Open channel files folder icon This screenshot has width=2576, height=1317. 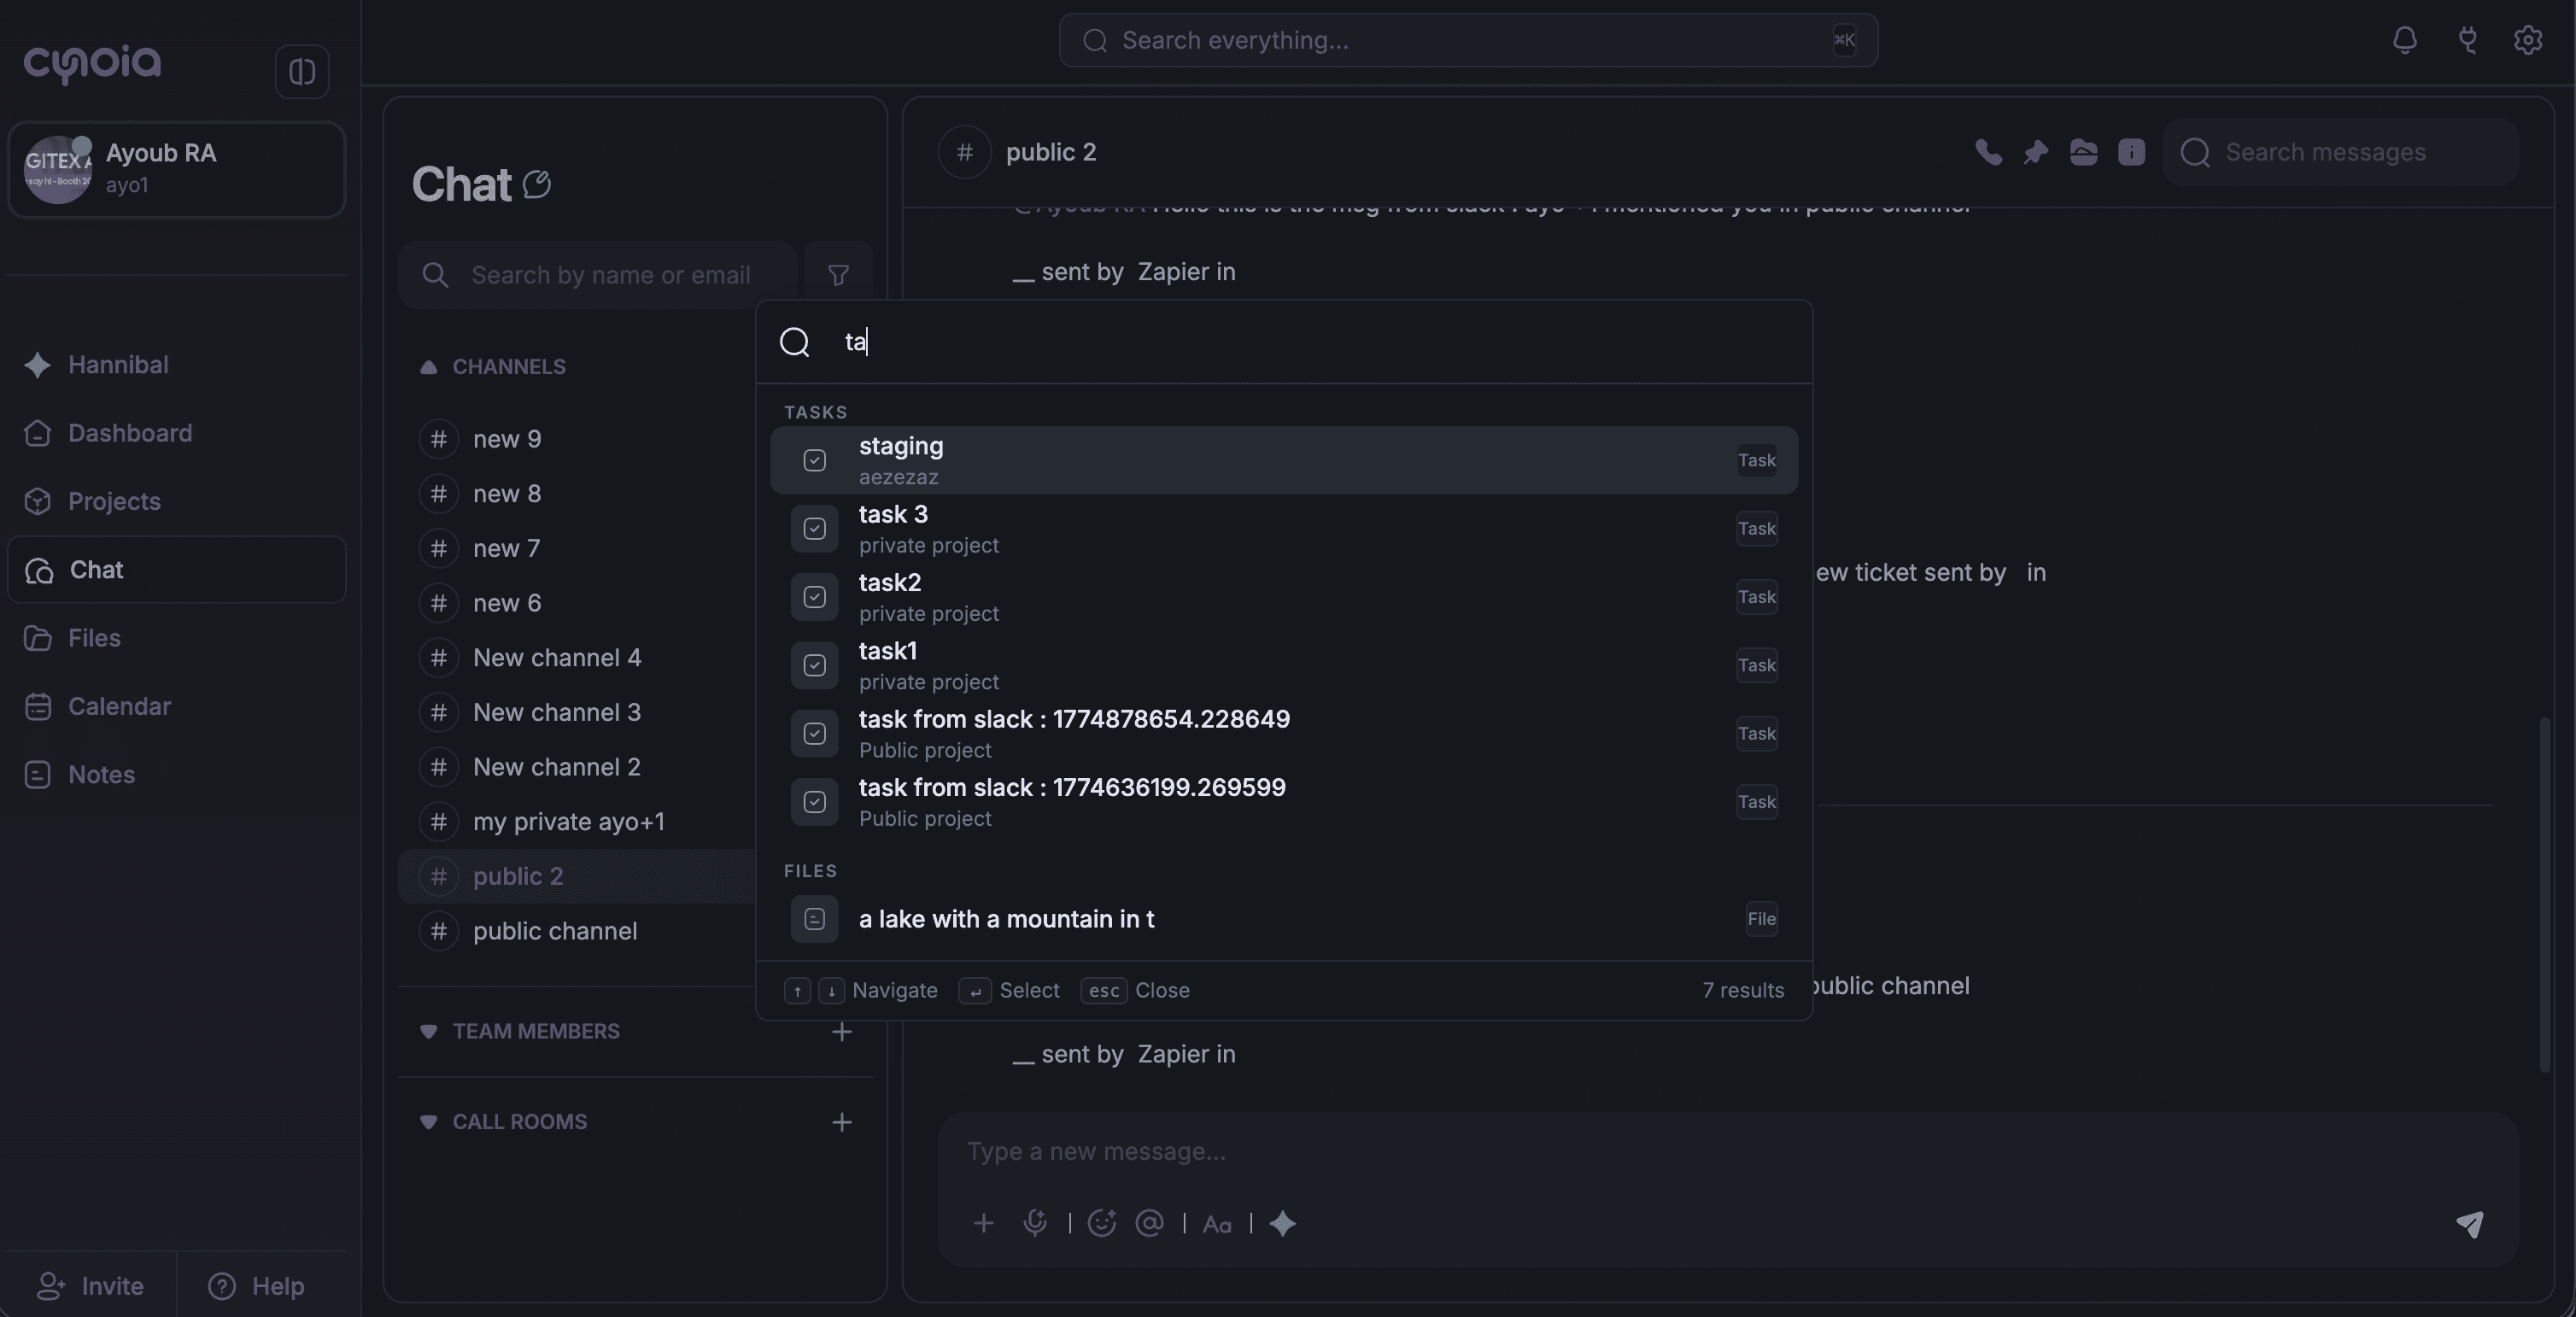(2083, 152)
